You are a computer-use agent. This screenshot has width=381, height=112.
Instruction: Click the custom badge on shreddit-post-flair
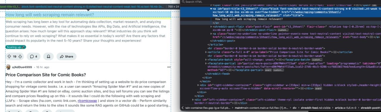(283, 30)
